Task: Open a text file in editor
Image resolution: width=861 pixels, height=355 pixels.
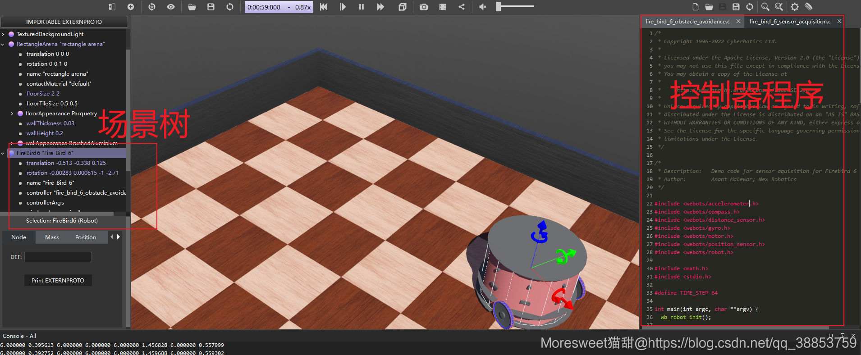Action: click(709, 7)
